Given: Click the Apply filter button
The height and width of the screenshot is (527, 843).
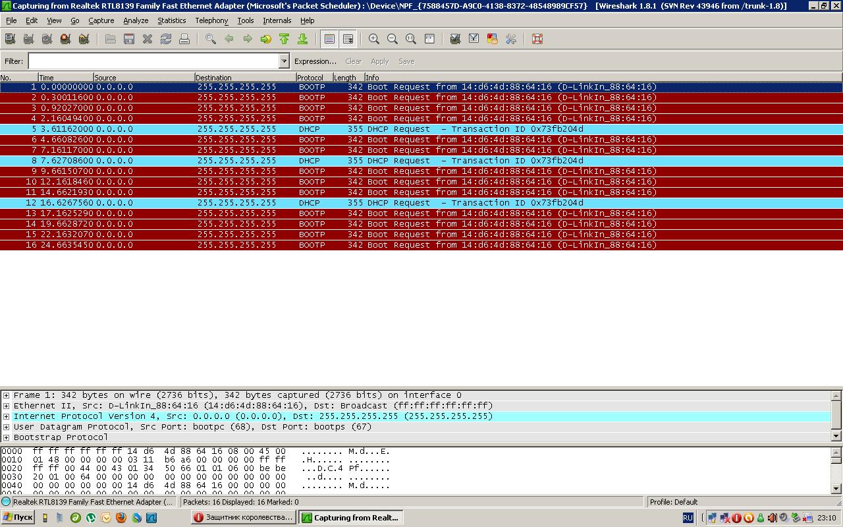Looking at the screenshot, I should pyautogui.click(x=379, y=61).
